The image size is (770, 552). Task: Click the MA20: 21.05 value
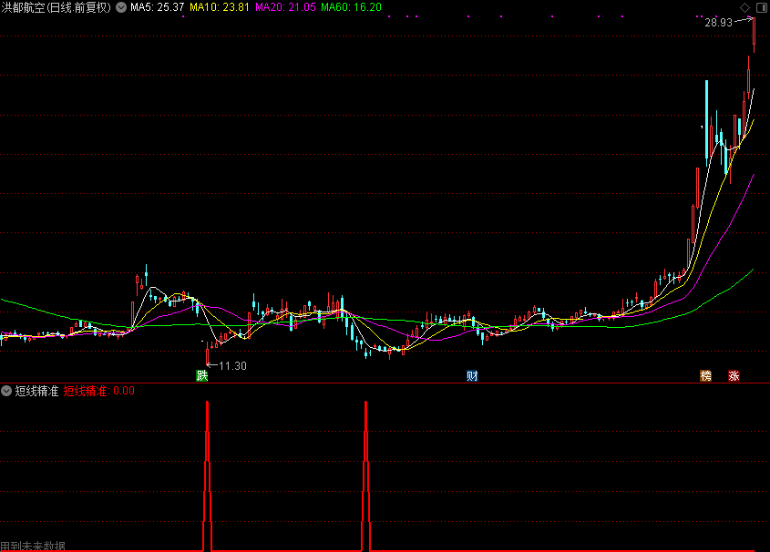[x=285, y=7]
